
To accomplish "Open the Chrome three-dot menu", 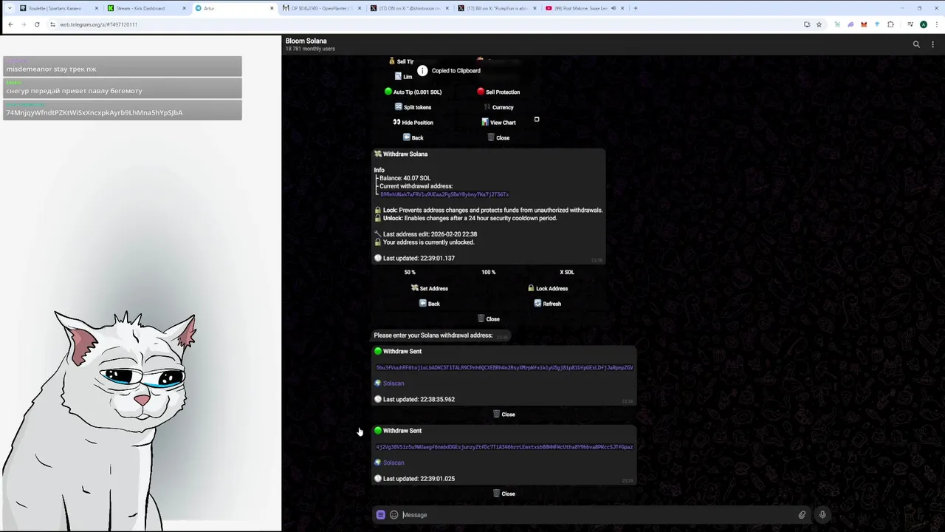I will [936, 24].
